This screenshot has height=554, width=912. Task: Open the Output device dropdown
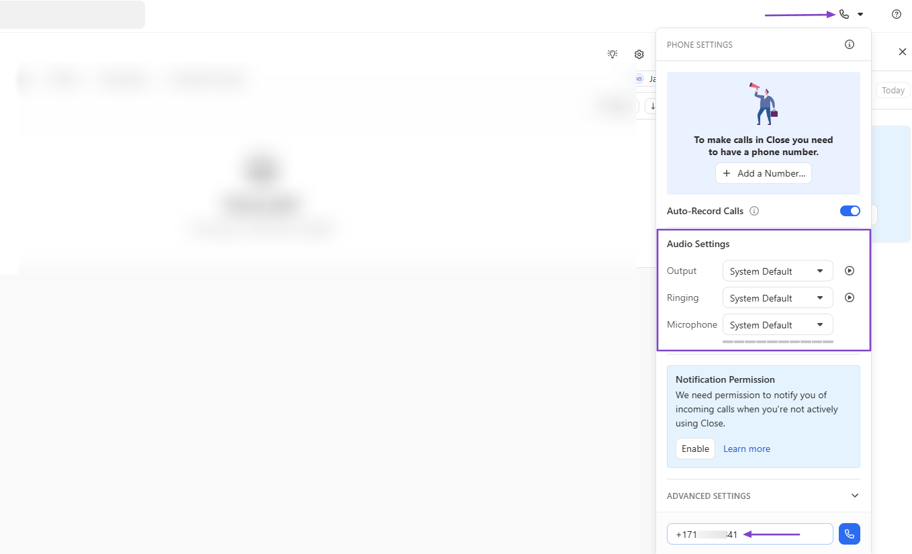click(778, 271)
